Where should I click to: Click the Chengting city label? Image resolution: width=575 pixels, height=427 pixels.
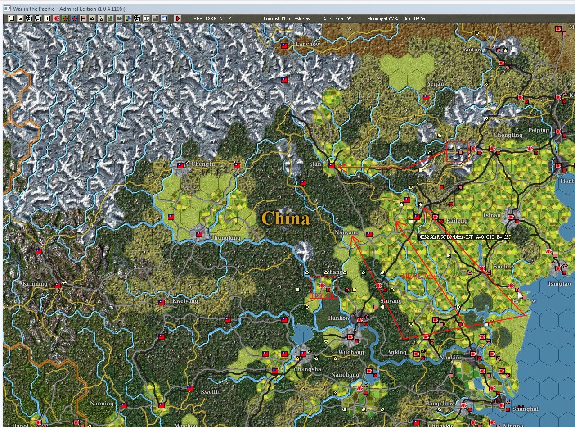pyautogui.click(x=508, y=135)
